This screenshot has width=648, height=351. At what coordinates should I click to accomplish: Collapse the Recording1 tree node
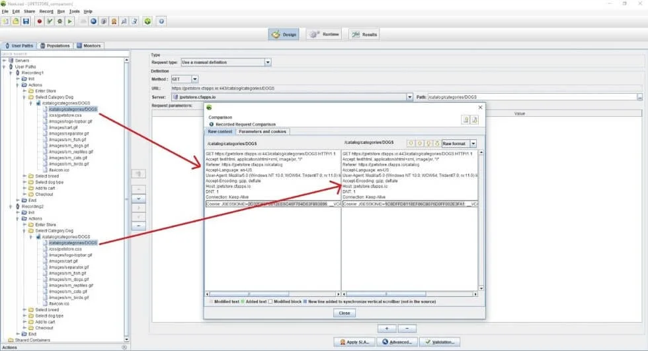click(11, 73)
